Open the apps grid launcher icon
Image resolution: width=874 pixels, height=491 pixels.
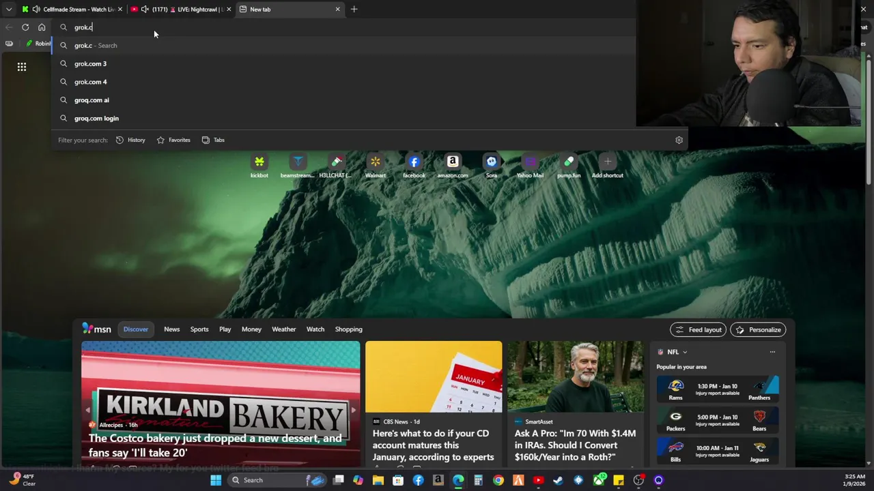coord(22,67)
